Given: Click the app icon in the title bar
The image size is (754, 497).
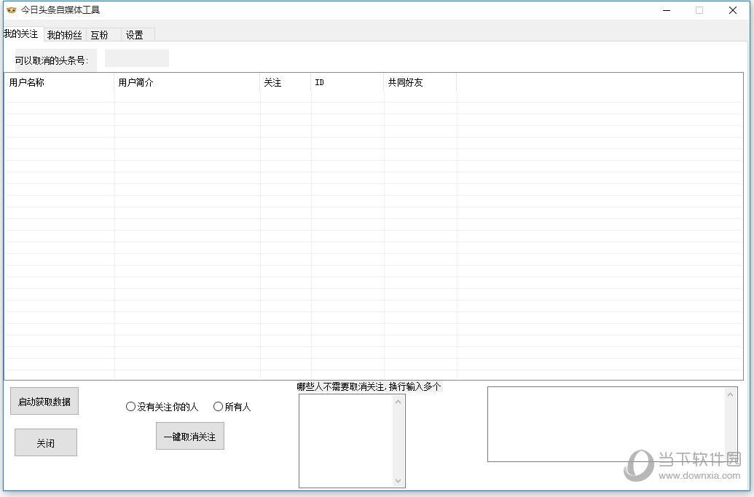Looking at the screenshot, I should pyautogui.click(x=11, y=10).
